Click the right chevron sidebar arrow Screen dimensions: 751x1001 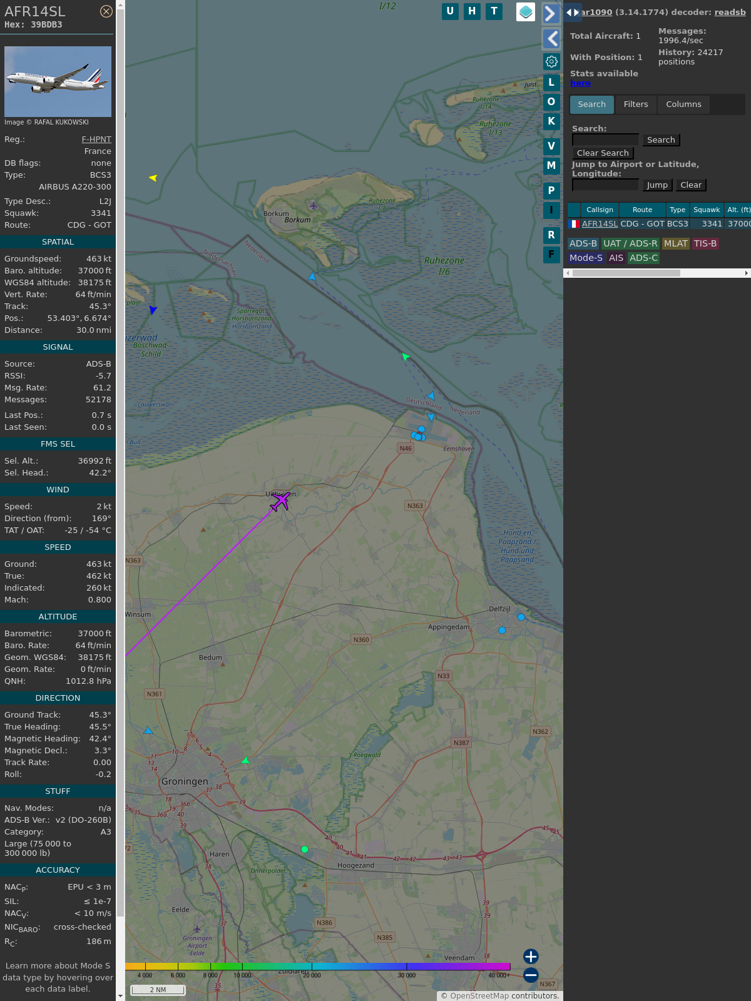tap(551, 14)
